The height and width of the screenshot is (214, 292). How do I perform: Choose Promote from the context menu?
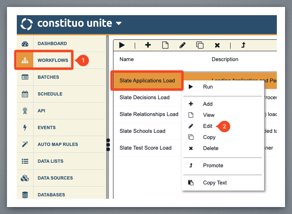(x=223, y=166)
